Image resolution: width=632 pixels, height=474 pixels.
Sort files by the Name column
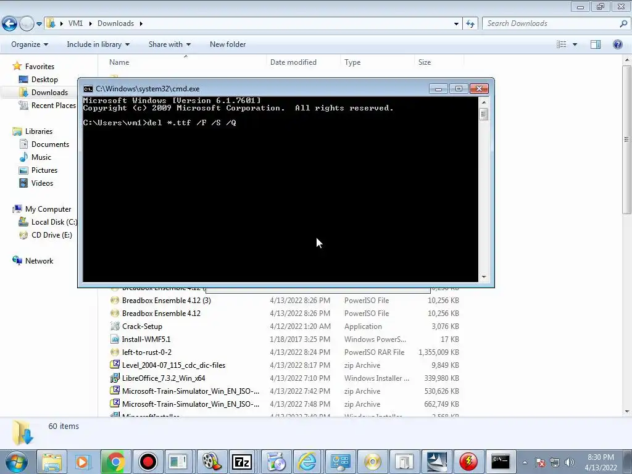coord(119,62)
